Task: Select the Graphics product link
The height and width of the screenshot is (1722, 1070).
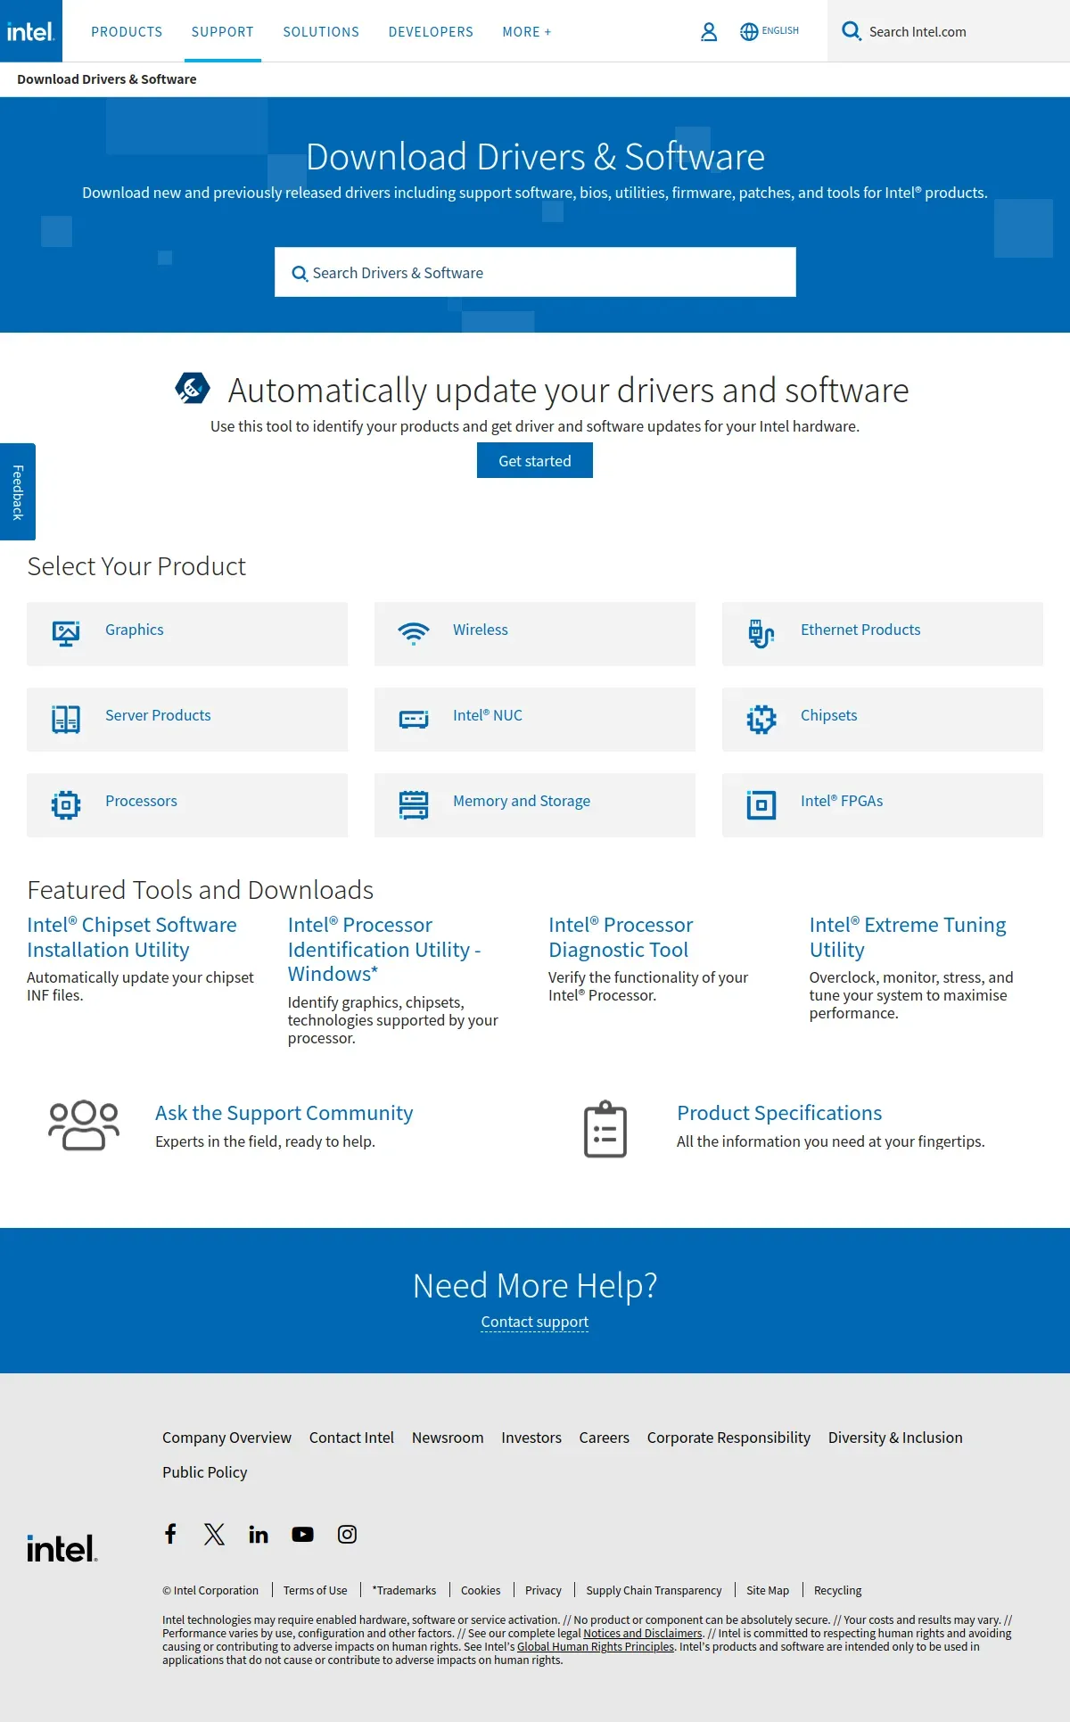Action: (x=135, y=630)
